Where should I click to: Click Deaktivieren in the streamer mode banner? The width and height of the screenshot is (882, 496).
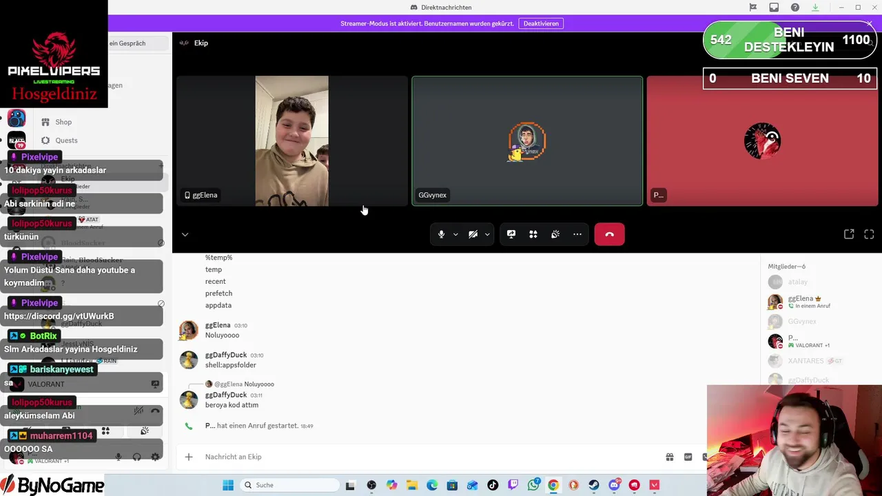541,23
